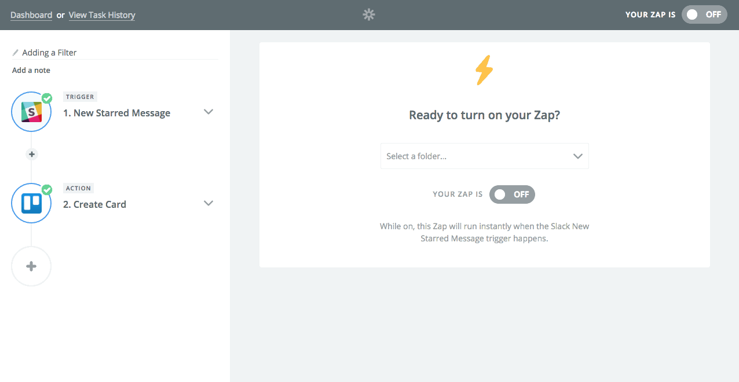
Task: Expand the New Starred Message step chevron
Action: (x=209, y=112)
